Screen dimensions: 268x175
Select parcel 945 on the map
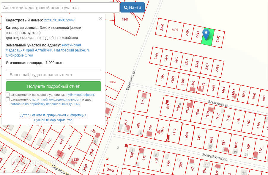(x=199, y=138)
